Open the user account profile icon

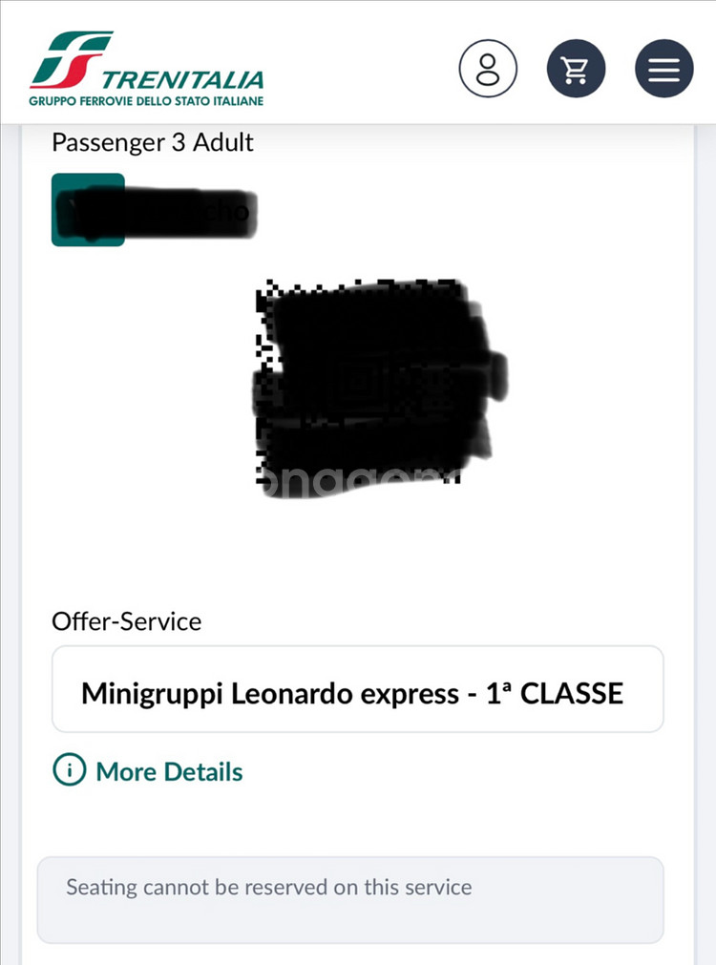pyautogui.click(x=488, y=69)
